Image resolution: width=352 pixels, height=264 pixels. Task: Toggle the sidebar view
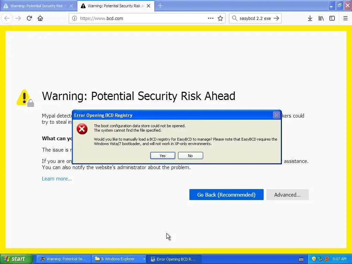pyautogui.click(x=332, y=18)
